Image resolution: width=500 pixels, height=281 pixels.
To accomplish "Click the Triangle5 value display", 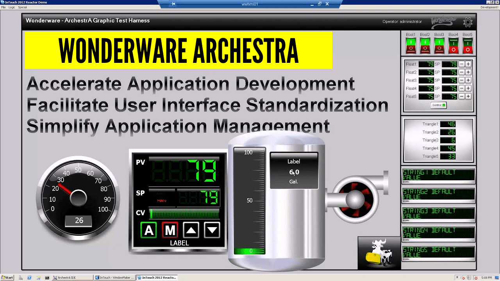I will click(448, 157).
